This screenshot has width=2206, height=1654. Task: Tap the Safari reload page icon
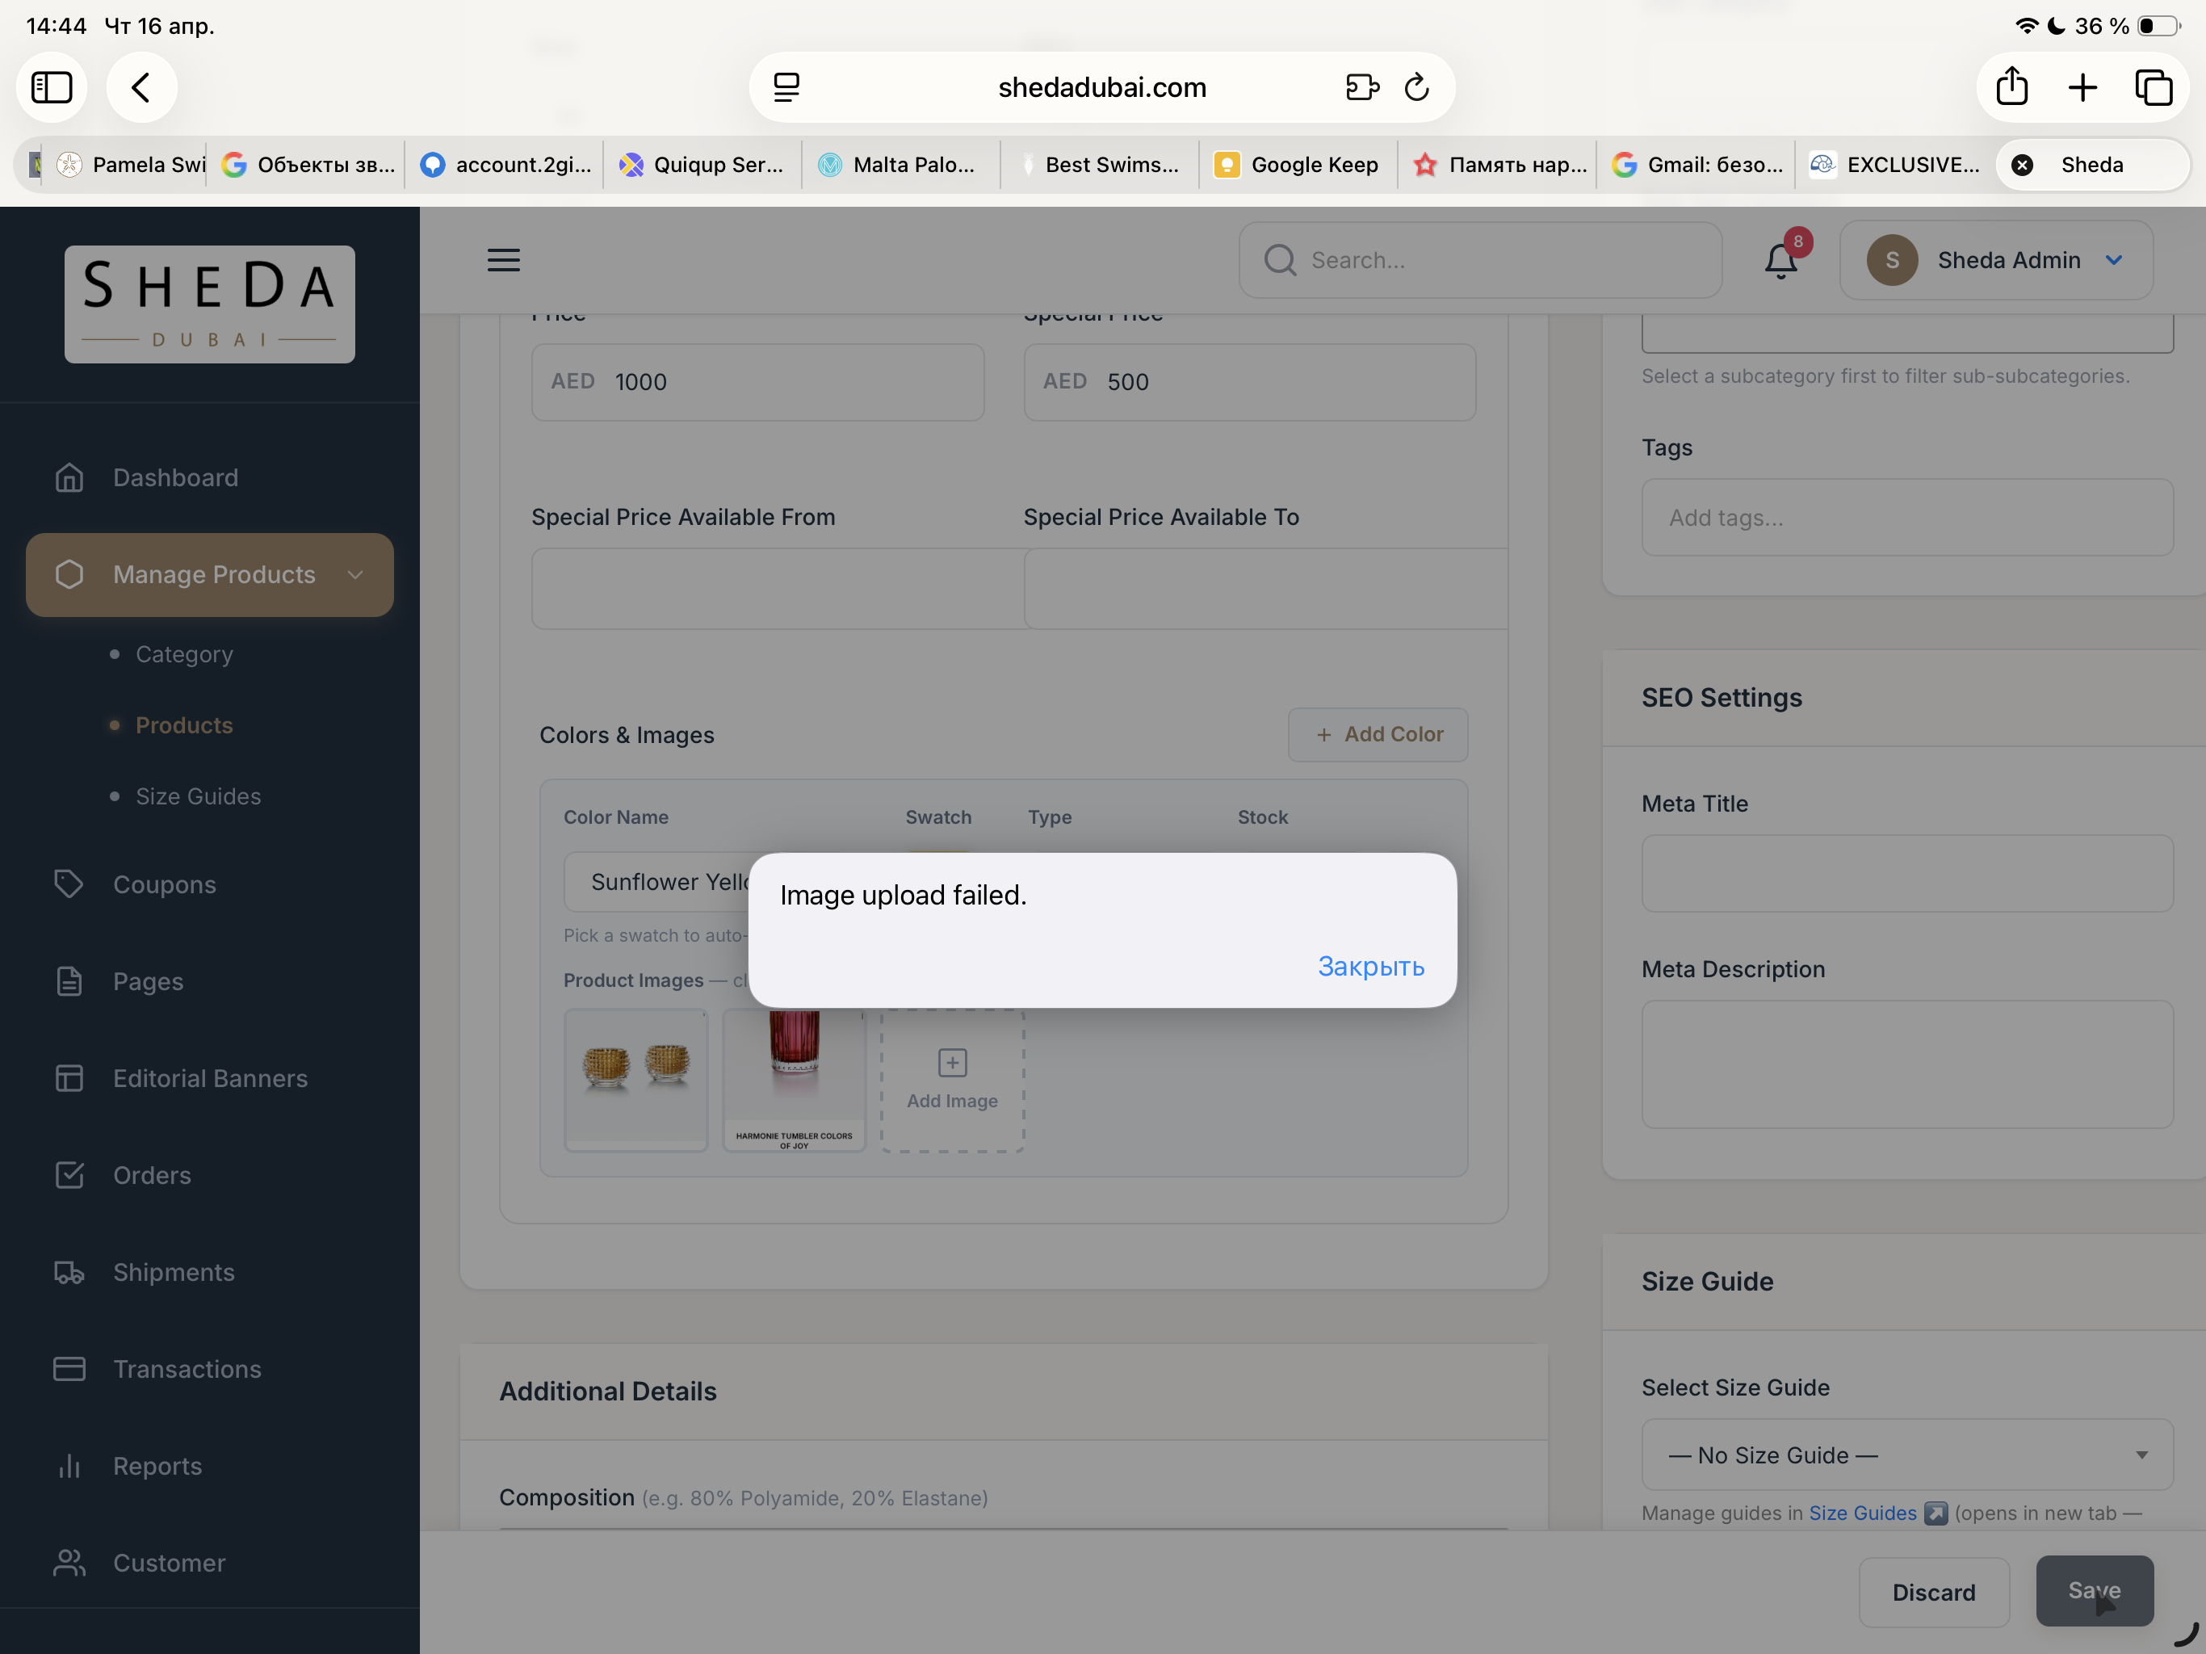click(x=1417, y=88)
